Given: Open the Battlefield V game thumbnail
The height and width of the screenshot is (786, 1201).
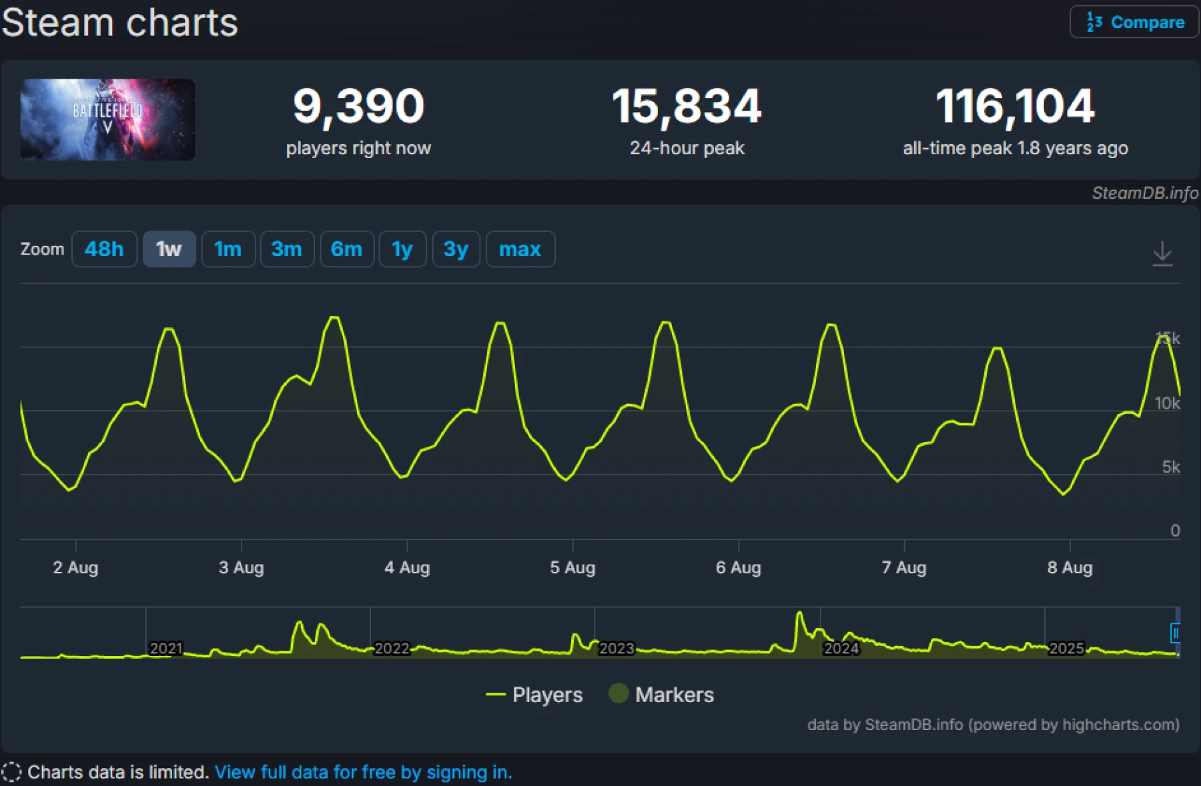Looking at the screenshot, I should click(107, 119).
